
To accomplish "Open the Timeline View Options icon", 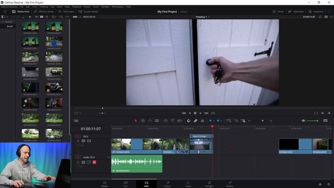I will click(76, 121).
